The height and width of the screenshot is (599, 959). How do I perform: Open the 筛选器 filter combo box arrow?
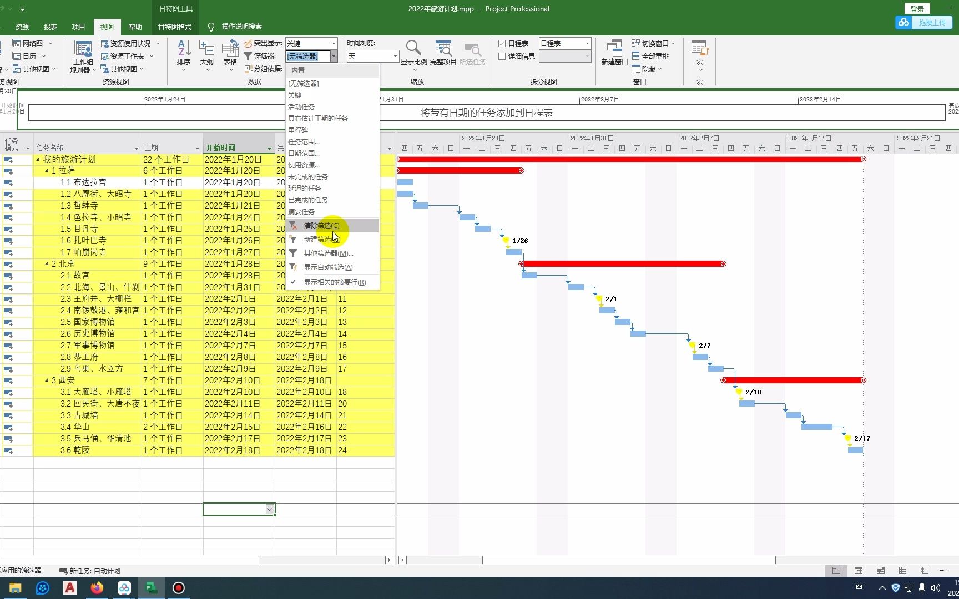click(x=334, y=56)
